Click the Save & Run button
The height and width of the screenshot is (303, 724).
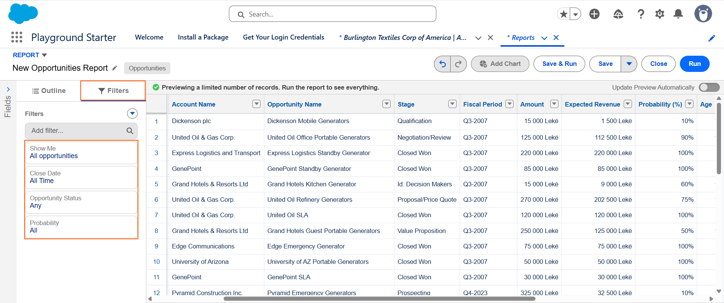click(x=559, y=64)
